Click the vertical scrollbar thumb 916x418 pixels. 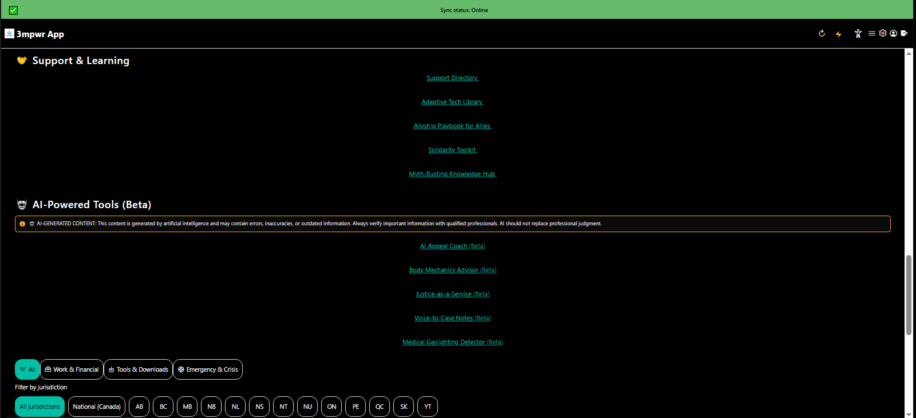pyautogui.click(x=909, y=294)
